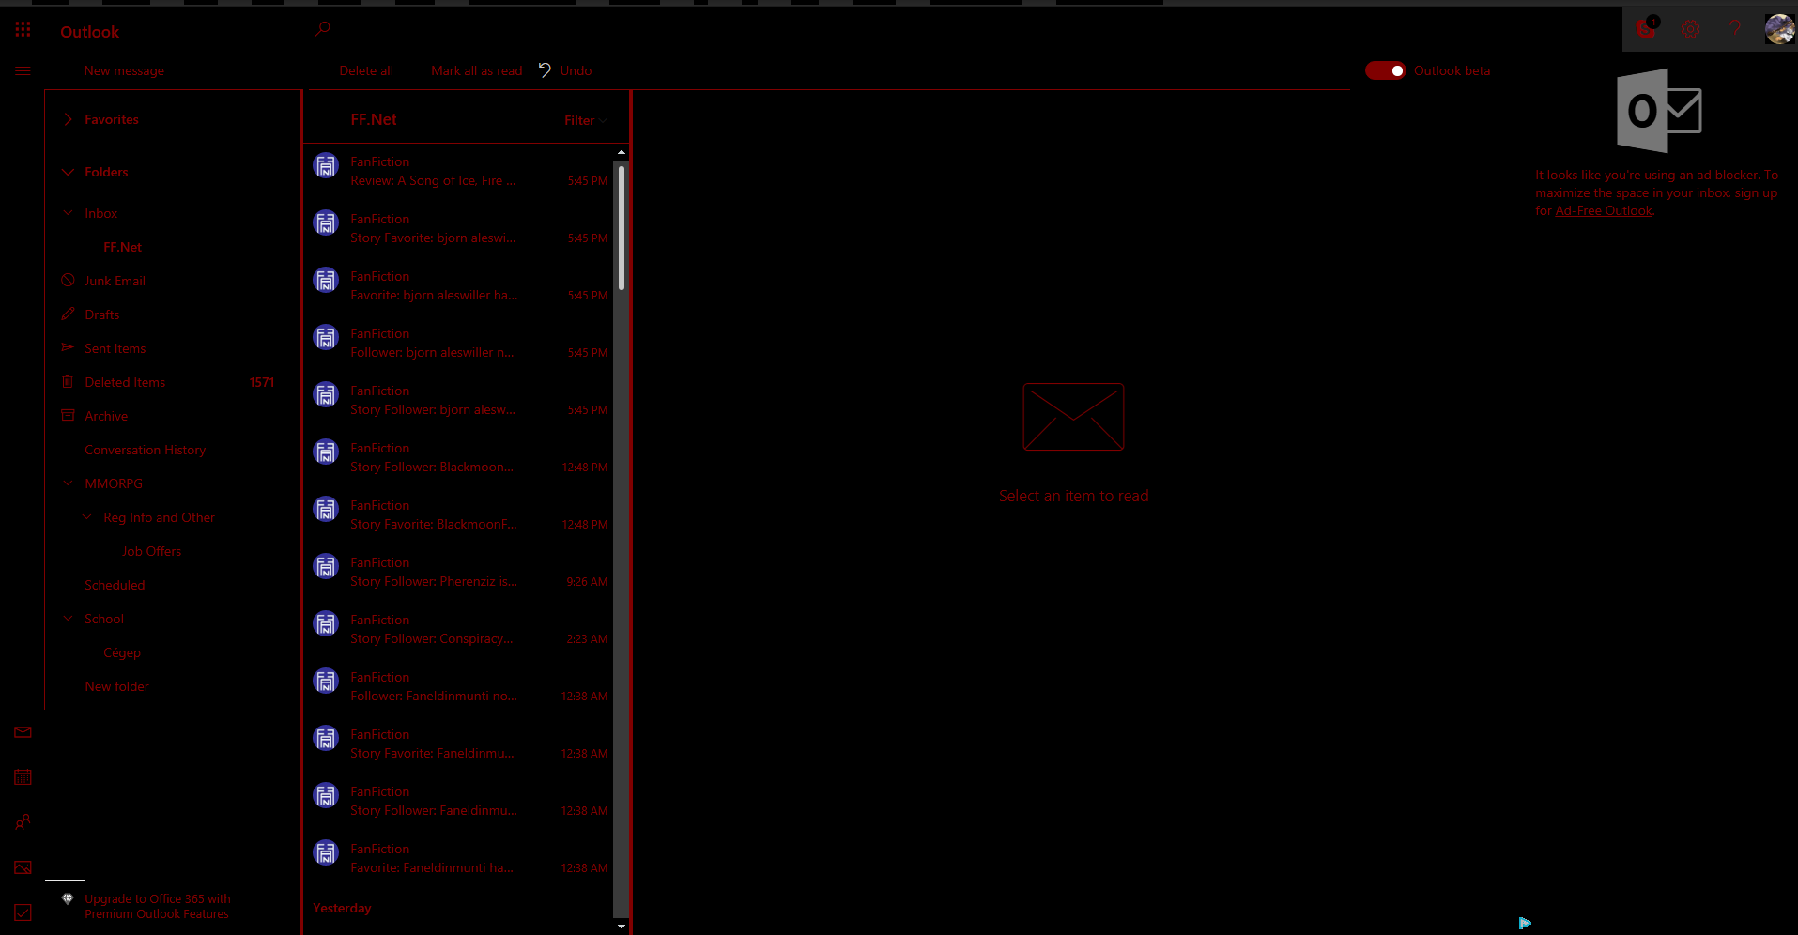Open Skype from the header
The height and width of the screenshot is (935, 1798).
tap(1646, 28)
